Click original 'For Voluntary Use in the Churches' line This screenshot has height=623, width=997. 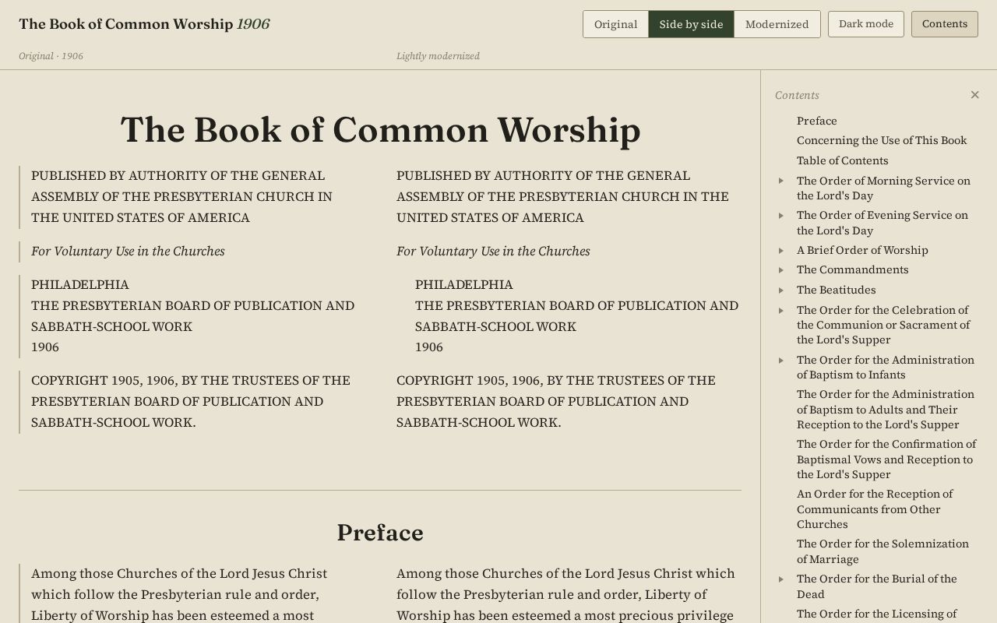[x=128, y=251]
